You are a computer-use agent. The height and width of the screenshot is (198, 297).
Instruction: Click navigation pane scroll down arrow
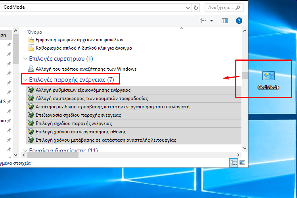pyautogui.click(x=16, y=155)
